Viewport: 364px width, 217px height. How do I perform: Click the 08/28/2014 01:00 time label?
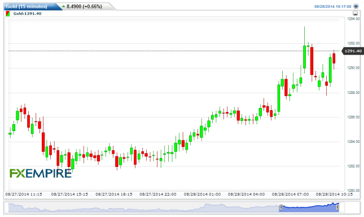(202, 194)
